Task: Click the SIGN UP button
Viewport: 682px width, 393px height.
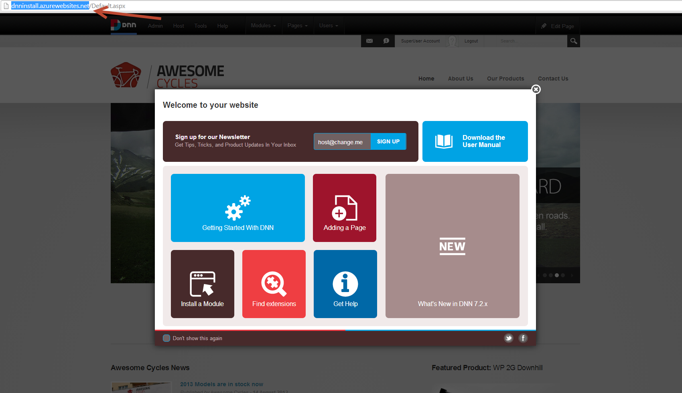Action: click(388, 141)
